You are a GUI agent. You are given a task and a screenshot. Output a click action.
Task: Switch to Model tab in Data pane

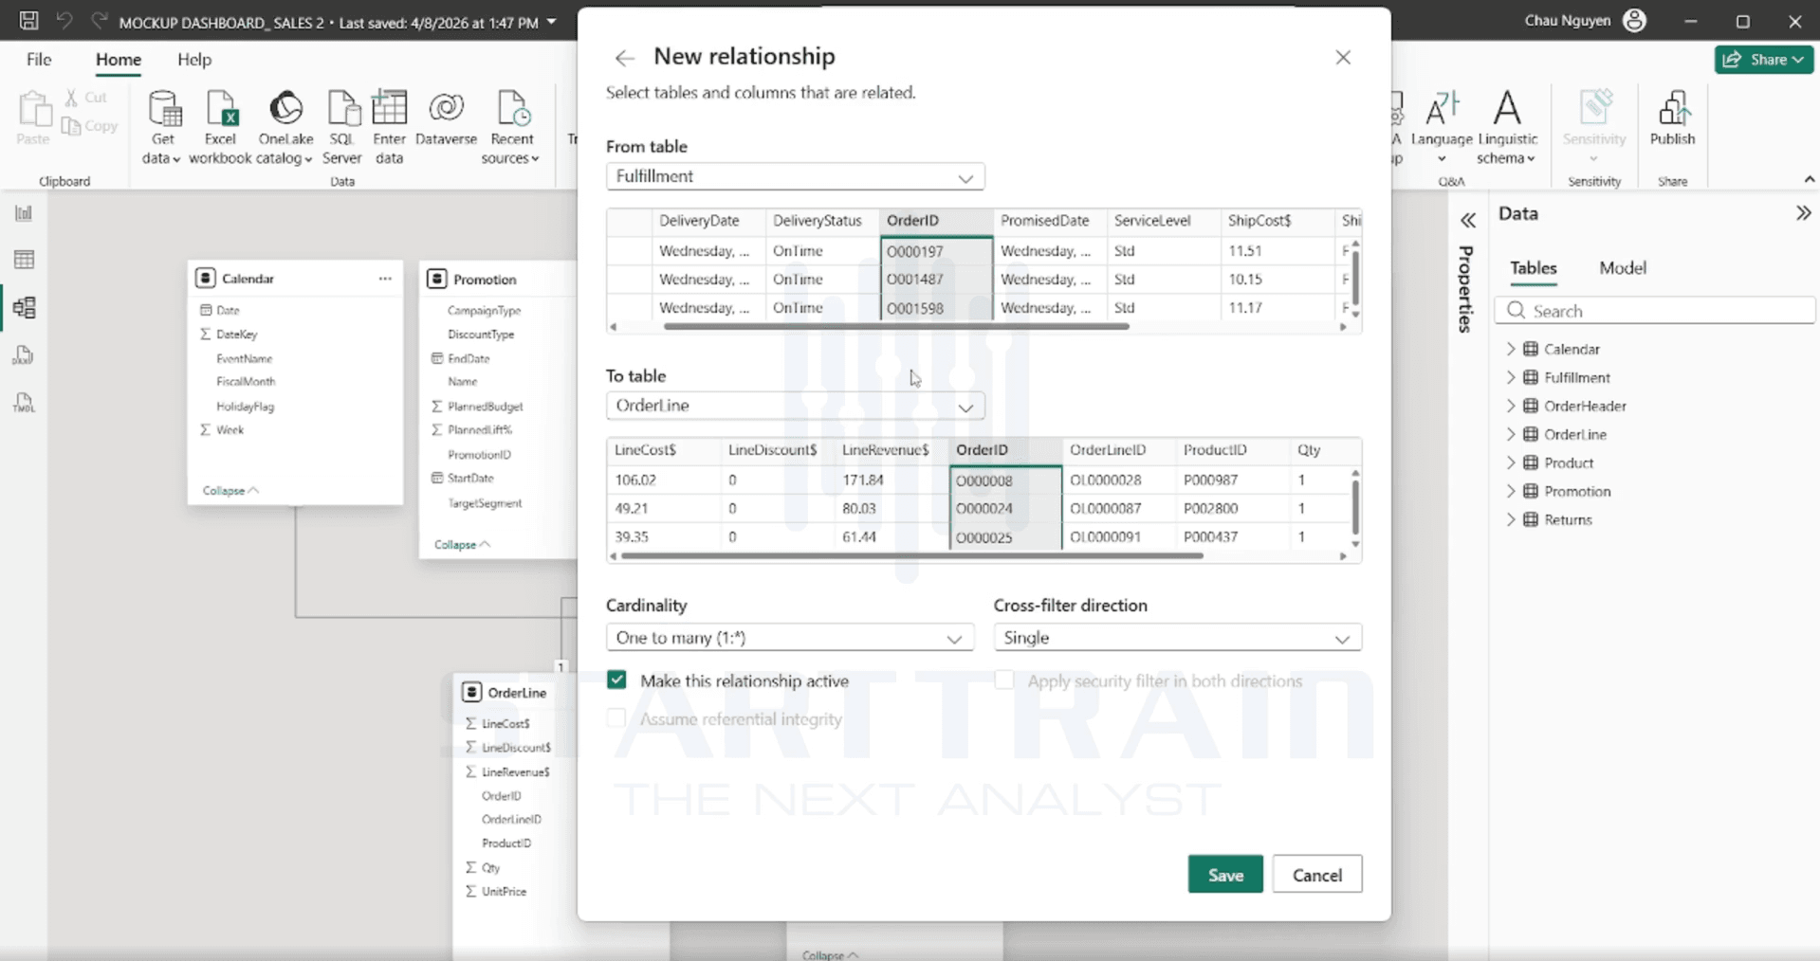(x=1622, y=268)
